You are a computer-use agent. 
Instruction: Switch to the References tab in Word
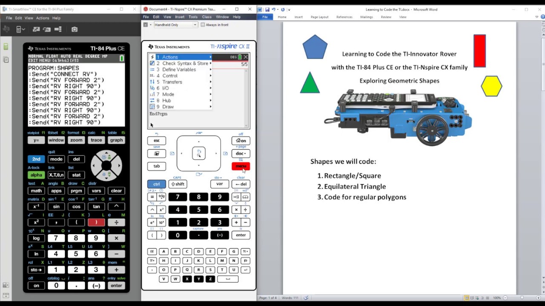pos(344,17)
